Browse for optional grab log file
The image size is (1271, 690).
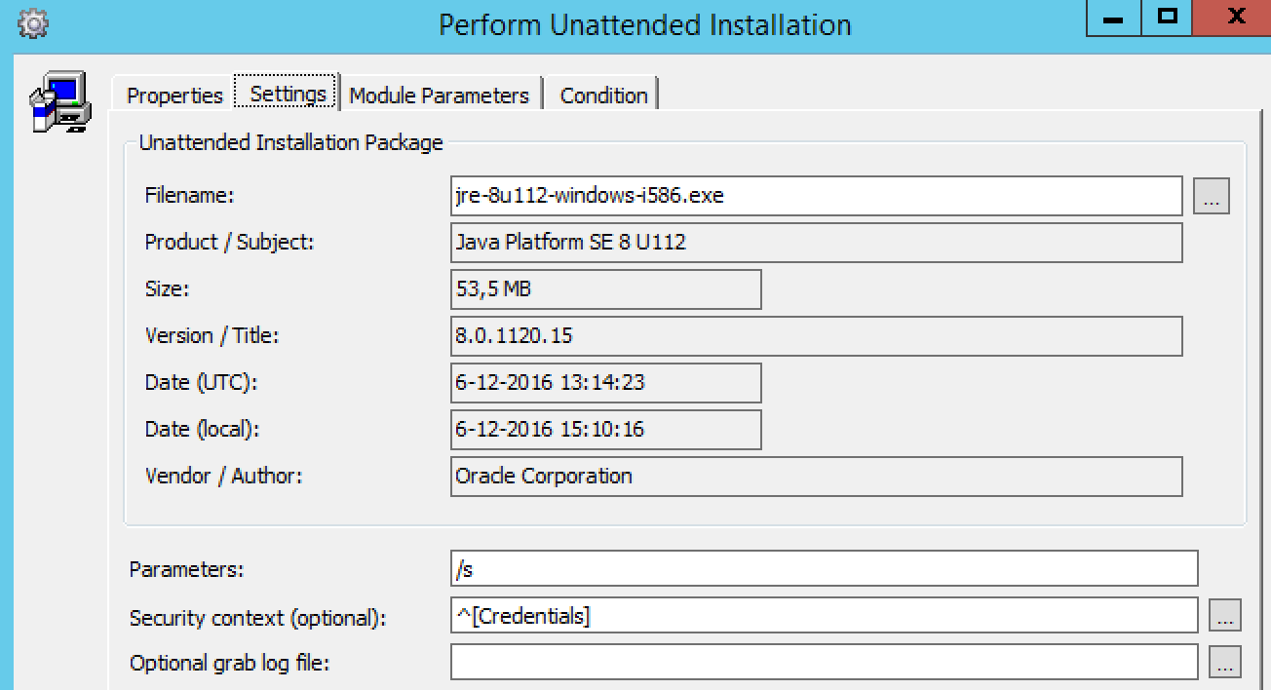pos(1225,663)
